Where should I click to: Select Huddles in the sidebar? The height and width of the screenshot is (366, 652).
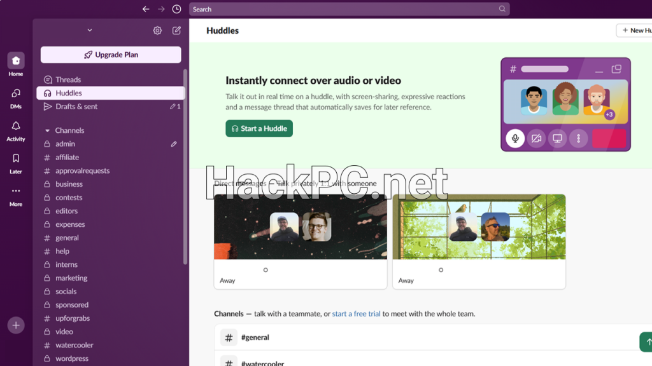click(x=111, y=93)
